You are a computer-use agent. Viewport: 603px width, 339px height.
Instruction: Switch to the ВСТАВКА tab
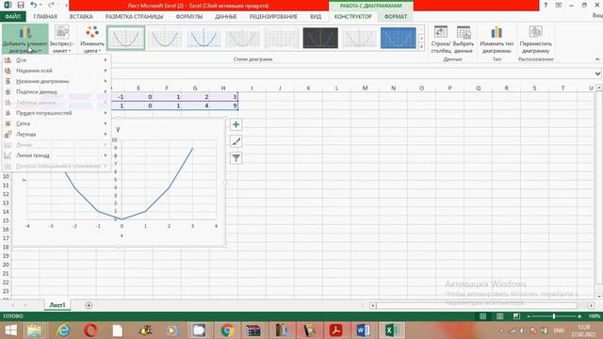81,17
